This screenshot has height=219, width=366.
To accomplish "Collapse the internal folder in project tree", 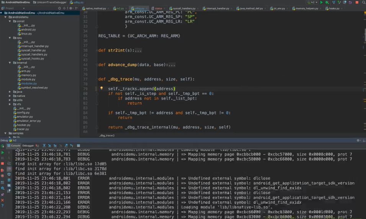I will [10, 63].
